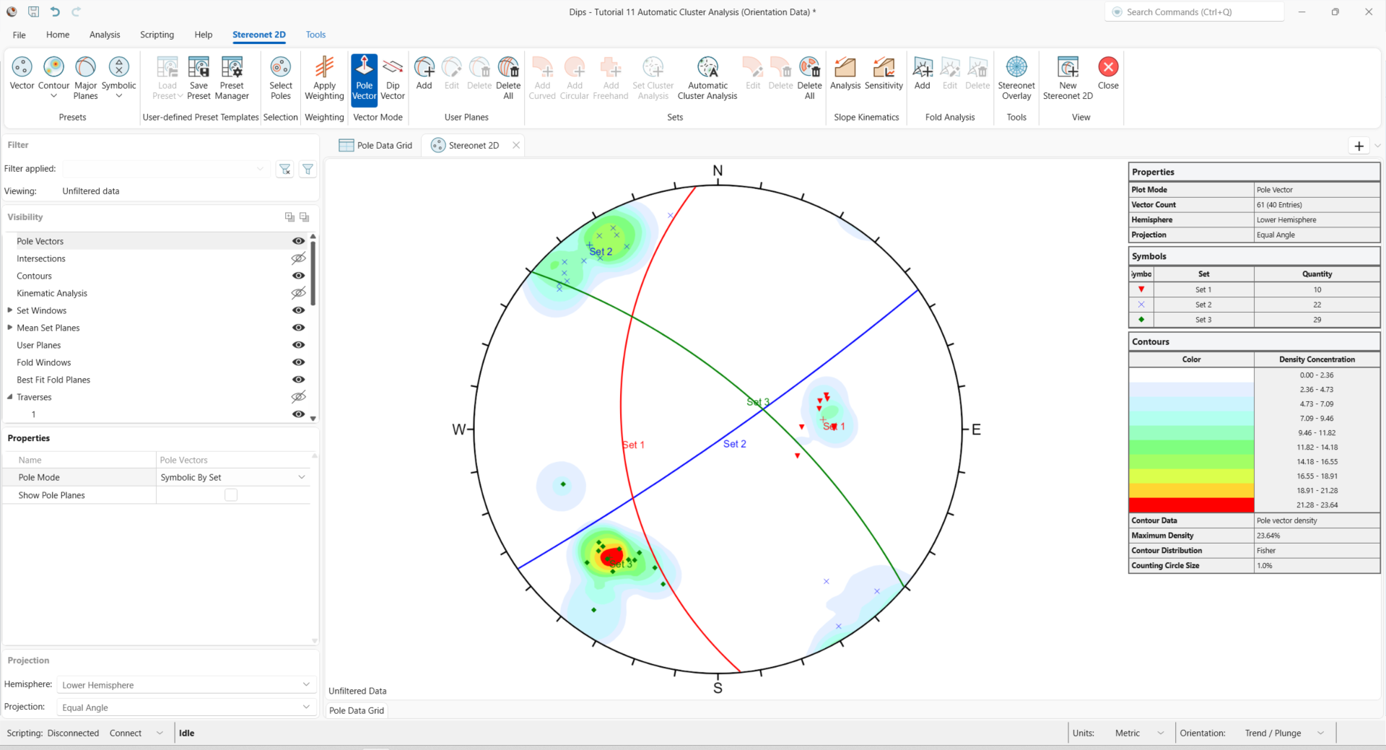The width and height of the screenshot is (1386, 750).
Task: Select the Set 3 symbol row
Action: pyautogui.click(x=1254, y=320)
